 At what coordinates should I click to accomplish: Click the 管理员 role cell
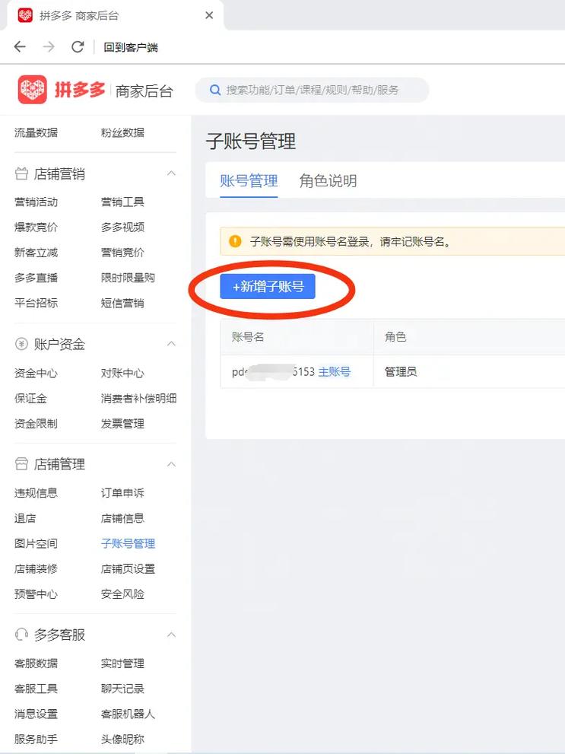[401, 372]
